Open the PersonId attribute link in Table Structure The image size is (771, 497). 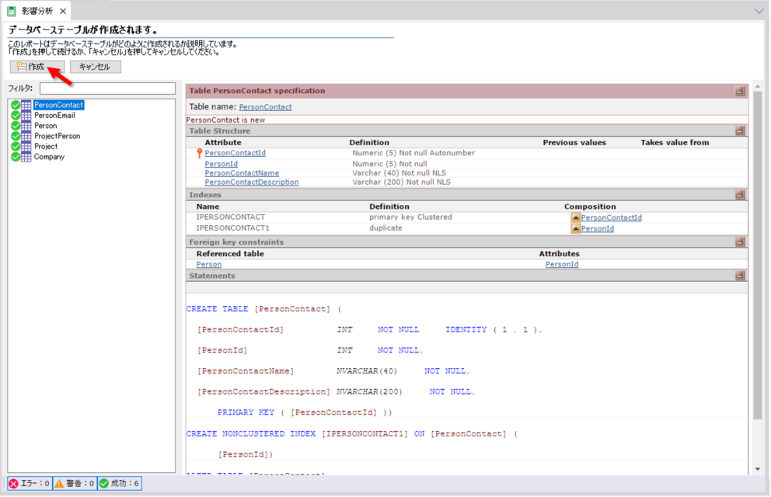[222, 164]
